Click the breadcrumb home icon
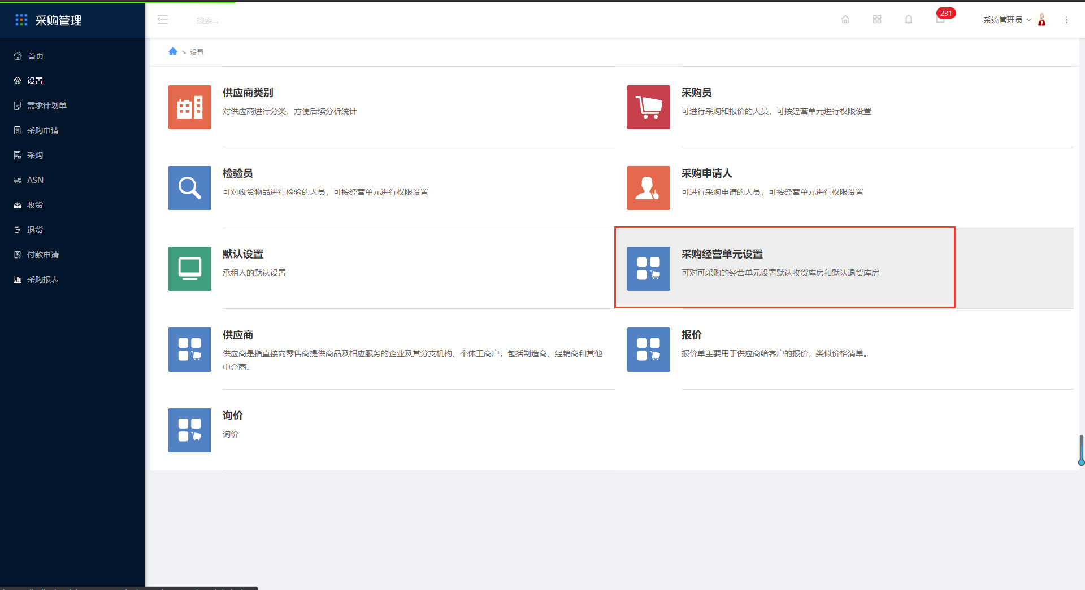Screen dimensions: 1085x590 click(x=173, y=51)
